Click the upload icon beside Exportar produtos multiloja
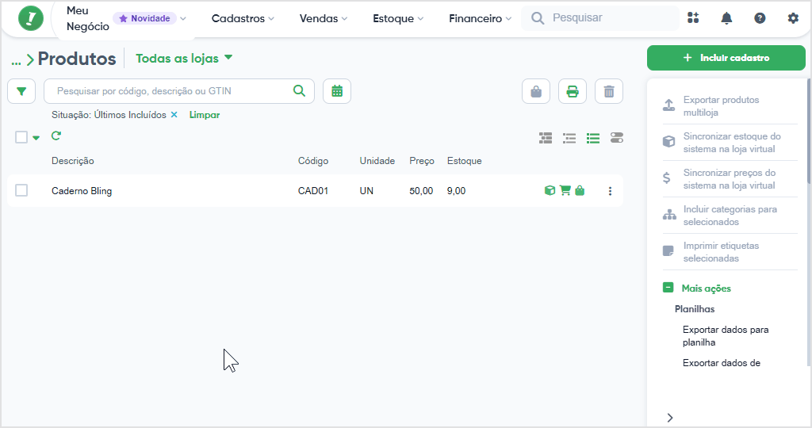This screenshot has height=428, width=812. (x=668, y=105)
